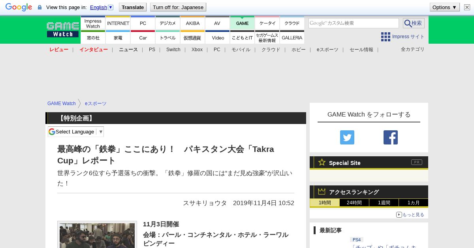Viewport: 474px width, 248px height.
Task: Click the Google icon in Select Language
Action: (52, 131)
